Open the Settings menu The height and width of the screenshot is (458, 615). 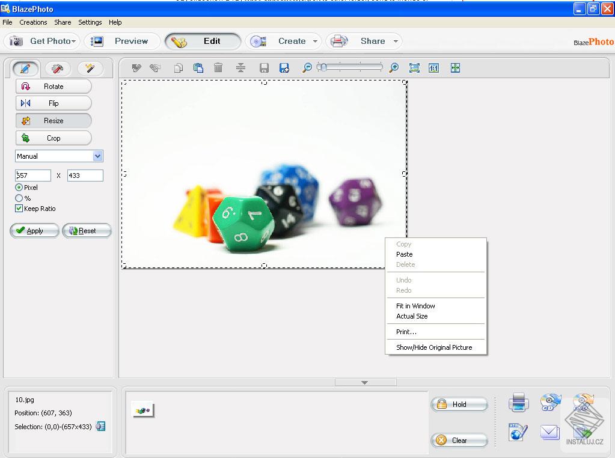pos(90,22)
